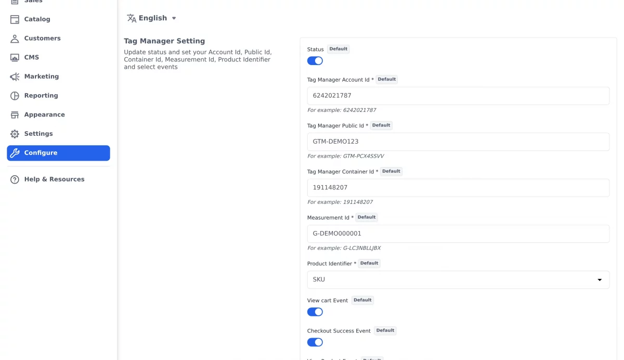Go to Customers section
This screenshot has height=360, width=624.
click(58, 38)
